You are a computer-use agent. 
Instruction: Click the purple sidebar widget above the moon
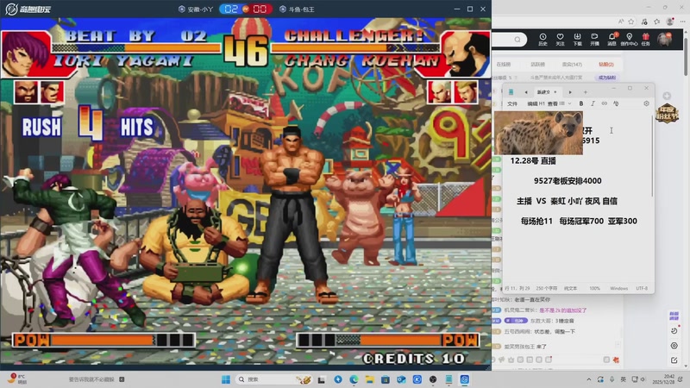[674, 316]
